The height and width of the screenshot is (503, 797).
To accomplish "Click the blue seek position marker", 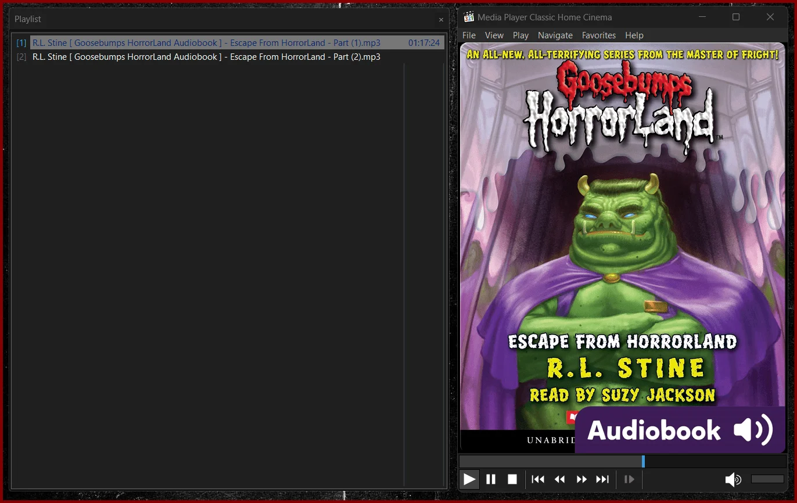I will 643,461.
